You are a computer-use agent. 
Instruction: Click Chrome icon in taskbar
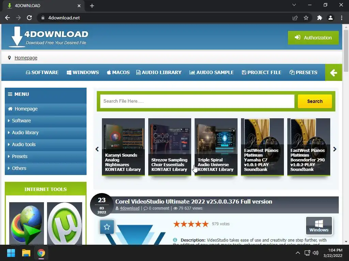41,253
